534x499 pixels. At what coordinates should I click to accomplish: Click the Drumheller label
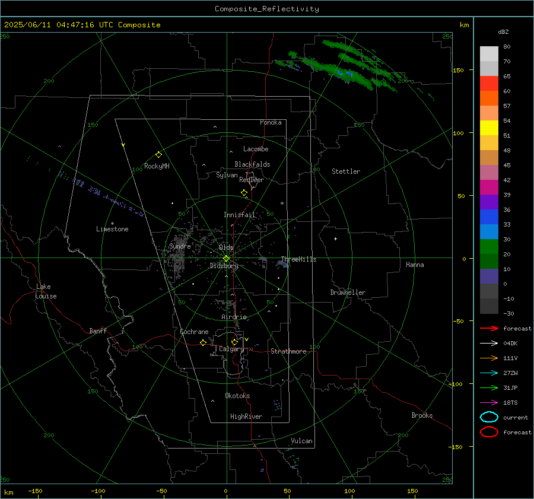(348, 293)
